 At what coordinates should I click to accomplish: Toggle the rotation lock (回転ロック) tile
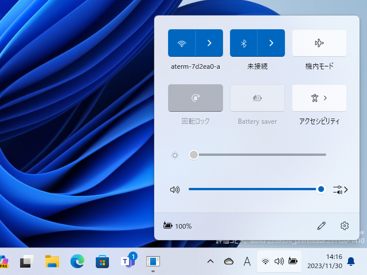tap(196, 98)
